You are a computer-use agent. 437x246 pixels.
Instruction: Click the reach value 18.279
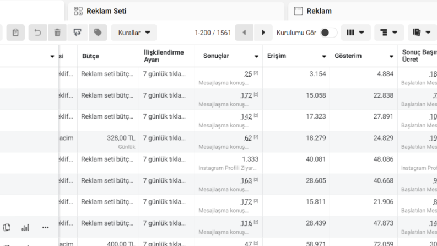click(x=316, y=138)
